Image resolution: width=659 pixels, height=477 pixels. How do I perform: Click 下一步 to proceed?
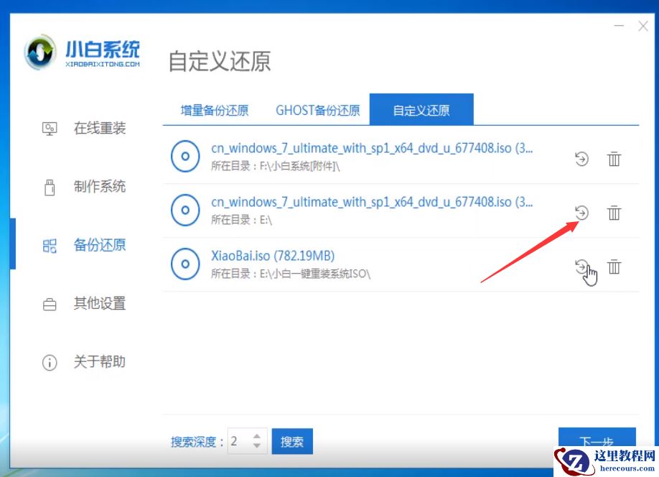(x=597, y=441)
